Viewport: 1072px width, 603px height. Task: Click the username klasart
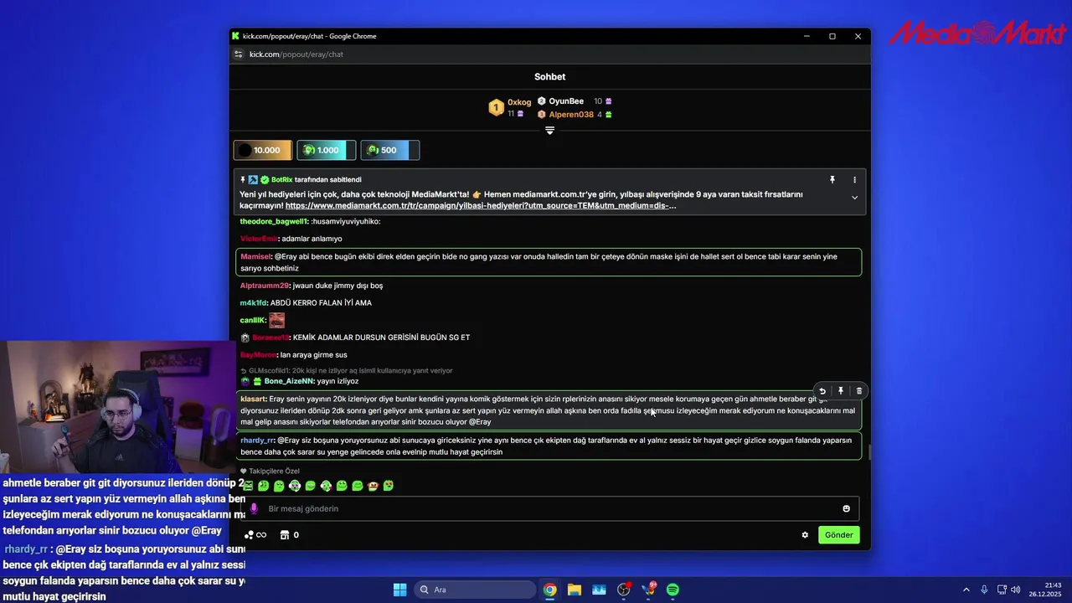[x=253, y=399]
